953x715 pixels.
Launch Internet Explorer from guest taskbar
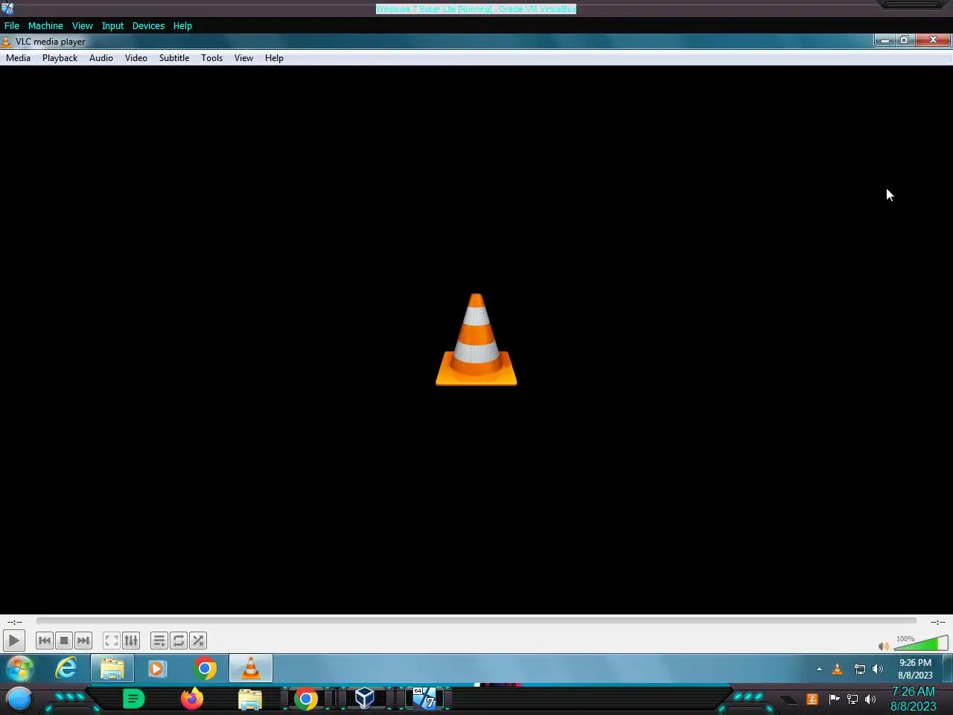coord(66,669)
